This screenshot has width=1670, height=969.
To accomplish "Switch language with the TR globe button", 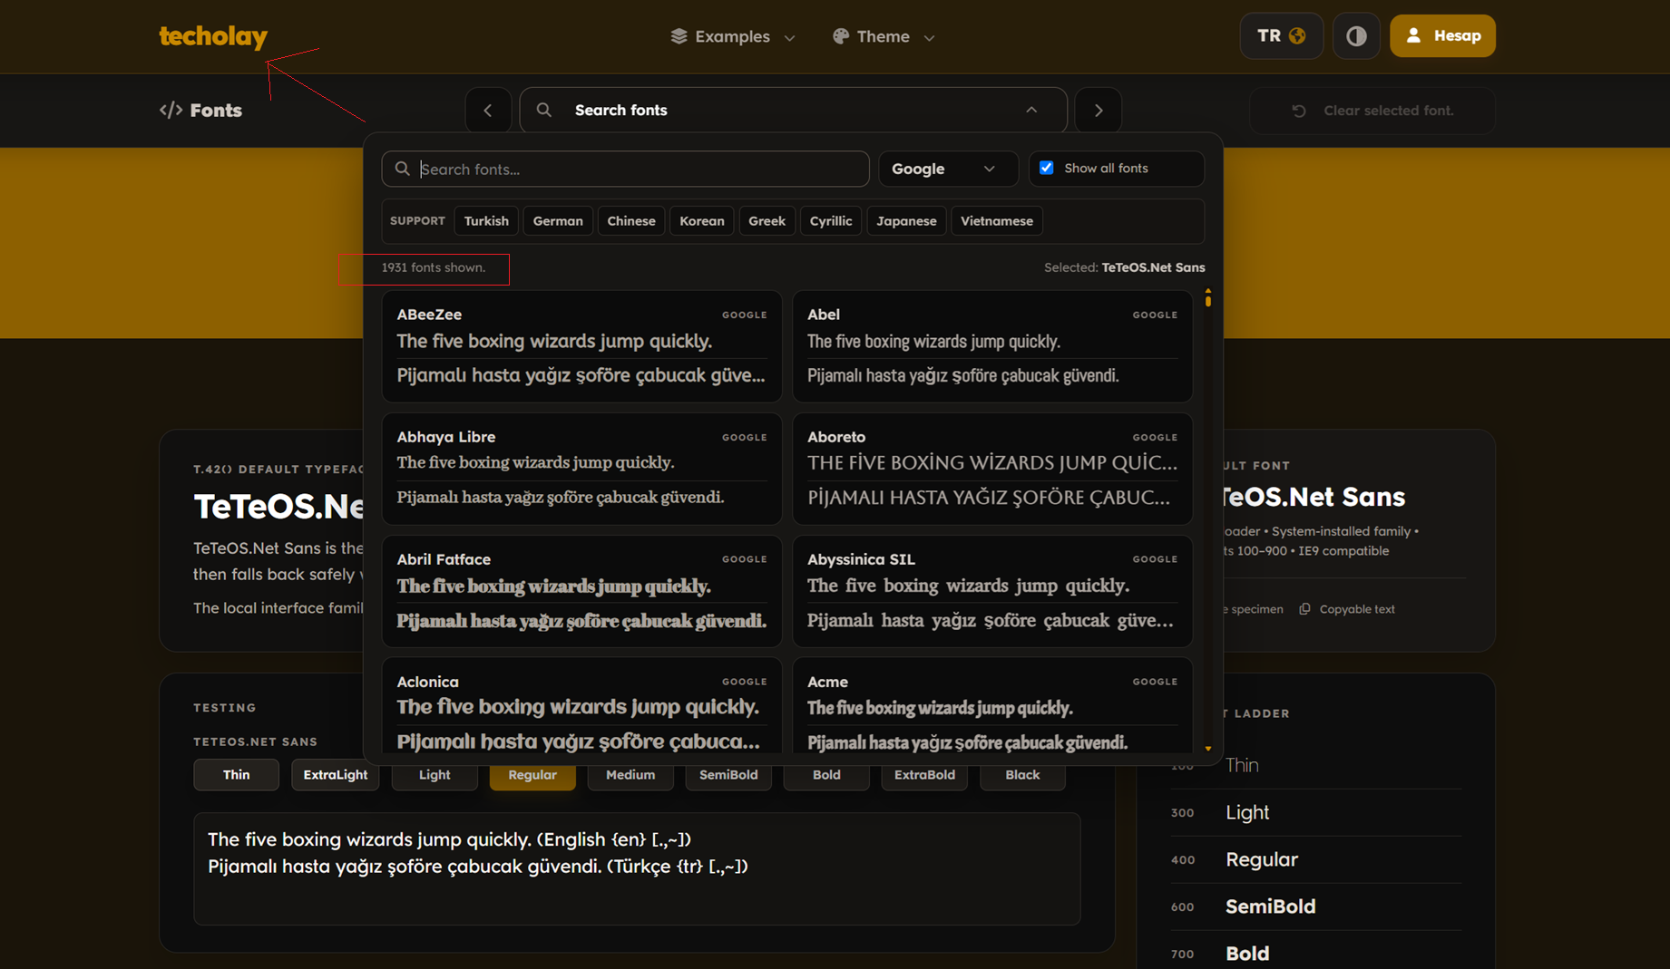I will [1281, 35].
